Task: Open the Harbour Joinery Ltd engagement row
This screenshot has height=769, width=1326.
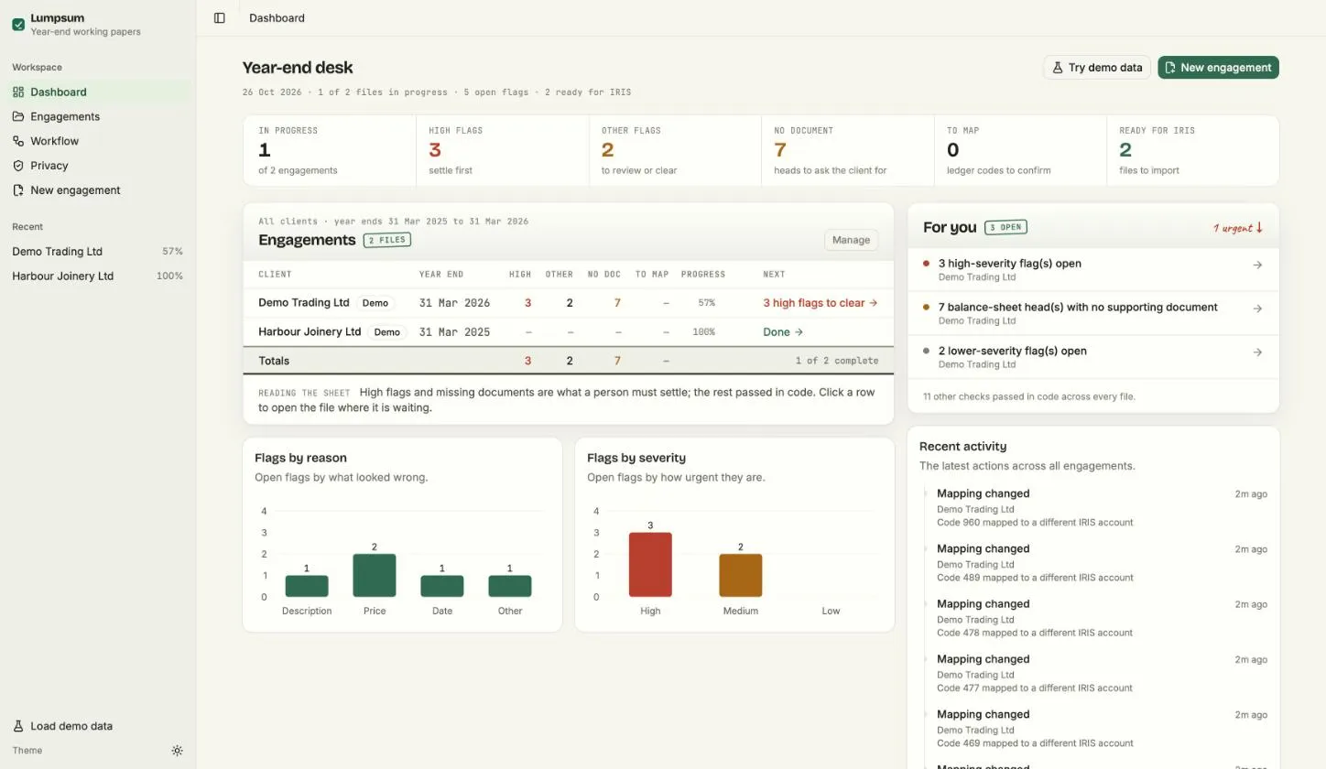Action: pos(569,332)
